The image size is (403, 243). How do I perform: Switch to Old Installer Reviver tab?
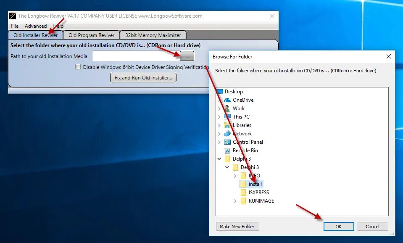(35, 35)
